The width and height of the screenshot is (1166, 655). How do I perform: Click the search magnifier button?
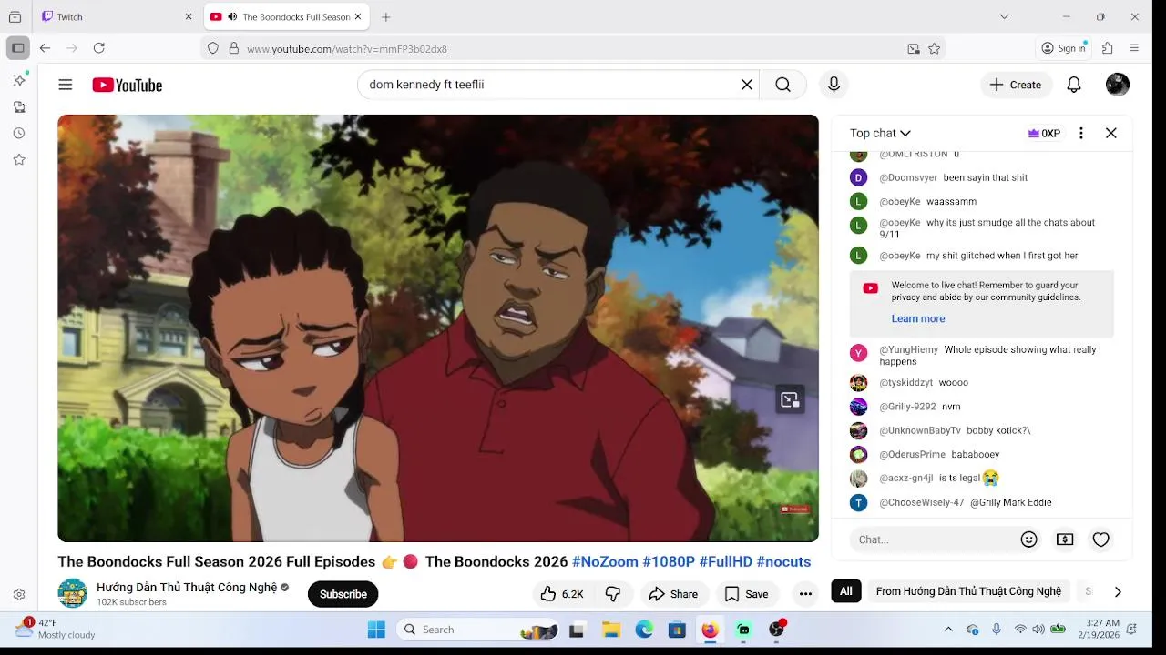(x=782, y=85)
